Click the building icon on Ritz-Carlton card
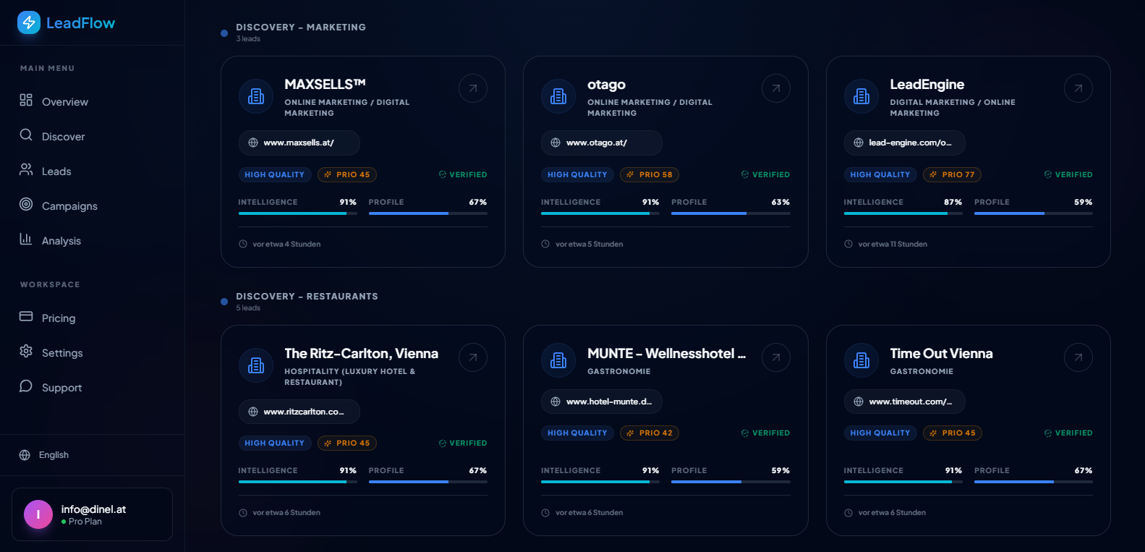 (x=256, y=365)
